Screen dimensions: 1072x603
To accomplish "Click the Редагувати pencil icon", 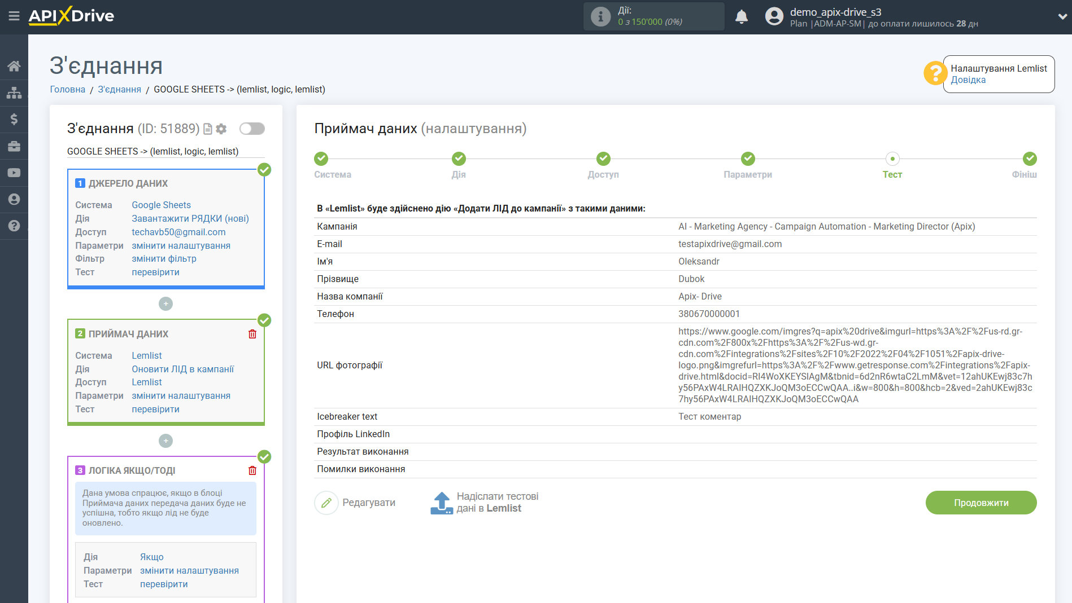I will click(x=326, y=503).
